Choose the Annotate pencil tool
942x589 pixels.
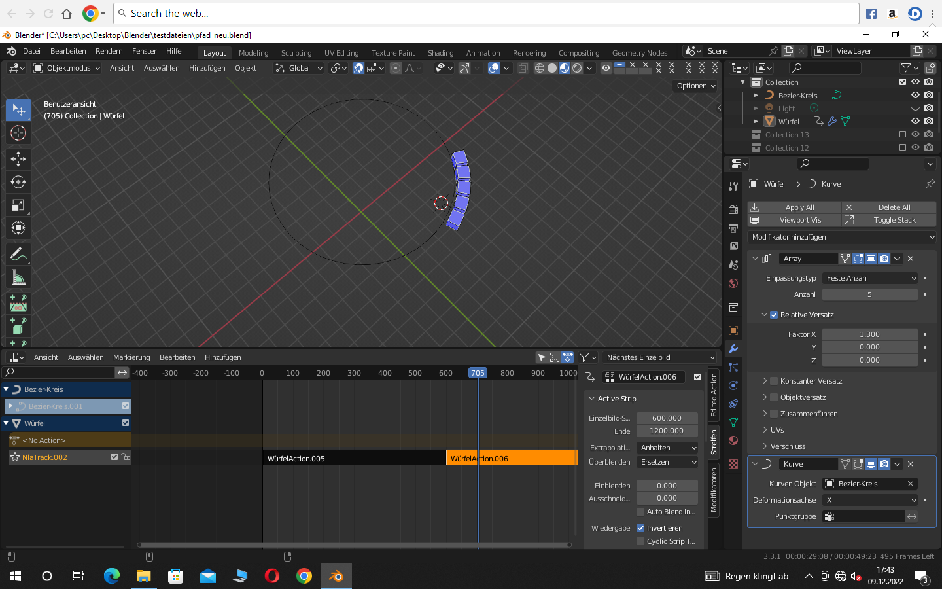coord(18,254)
